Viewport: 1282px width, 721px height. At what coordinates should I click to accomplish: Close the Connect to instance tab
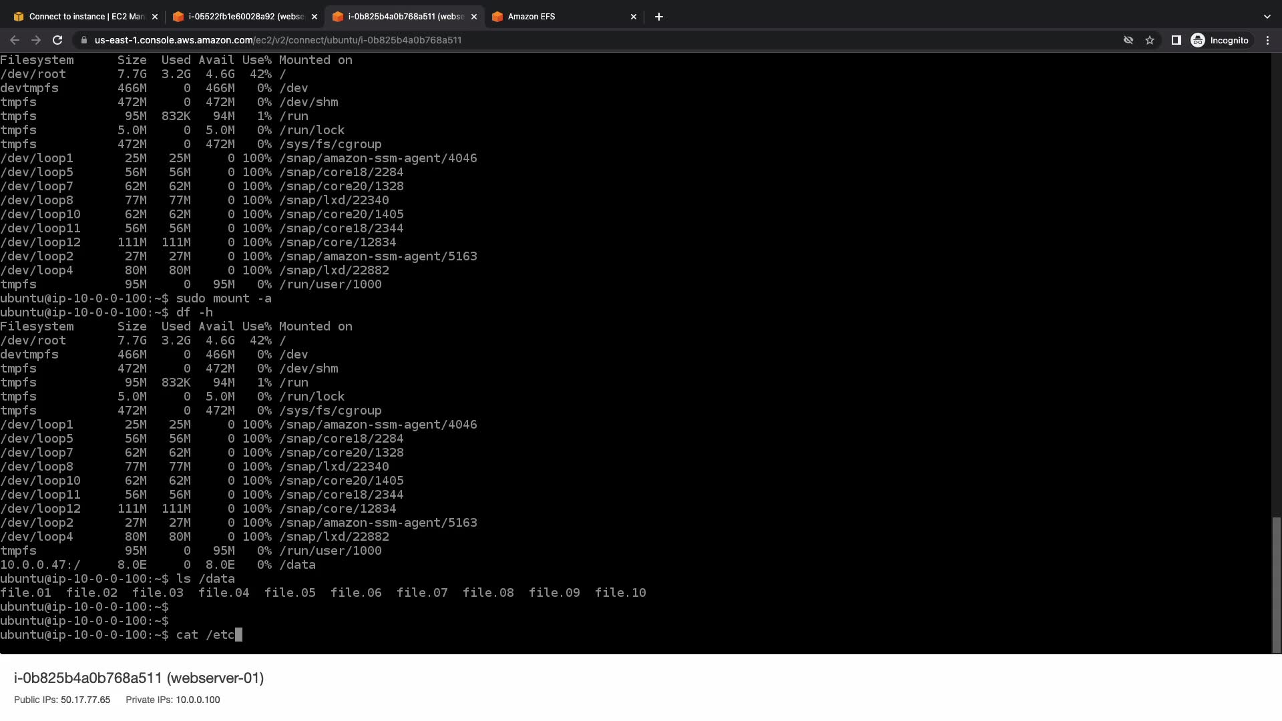tap(155, 17)
